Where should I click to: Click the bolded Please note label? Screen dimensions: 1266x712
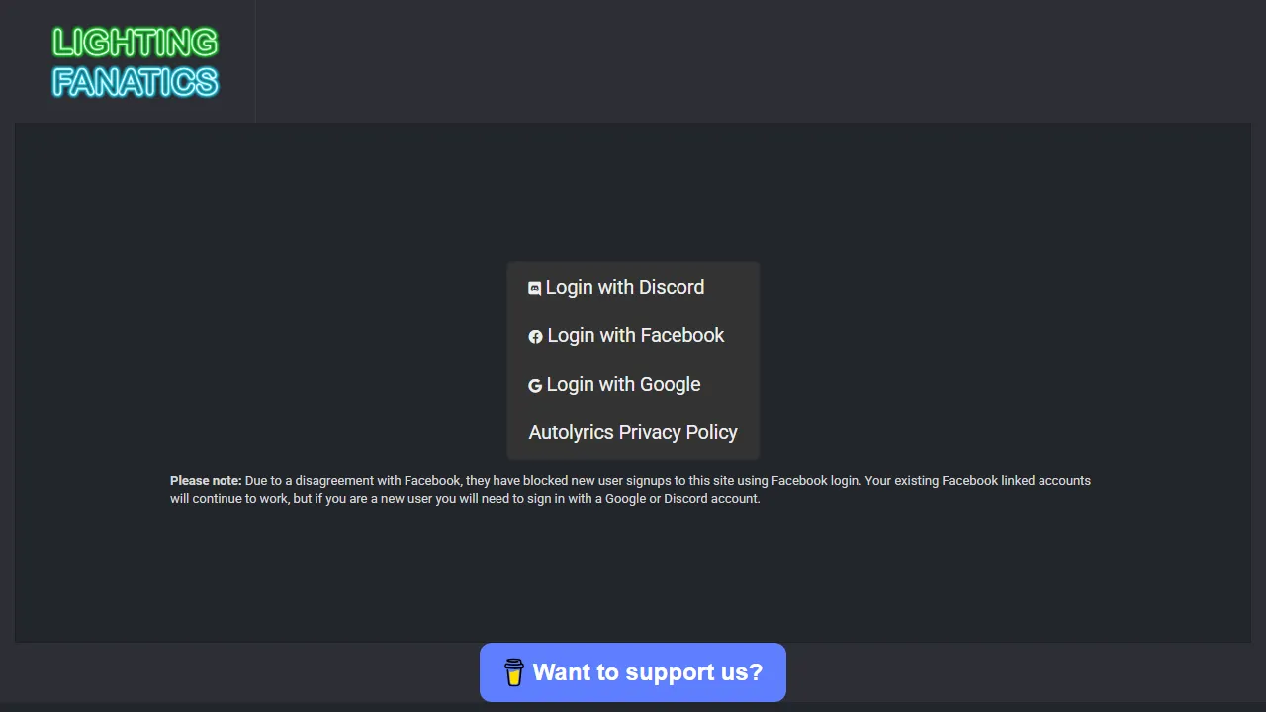(x=205, y=480)
